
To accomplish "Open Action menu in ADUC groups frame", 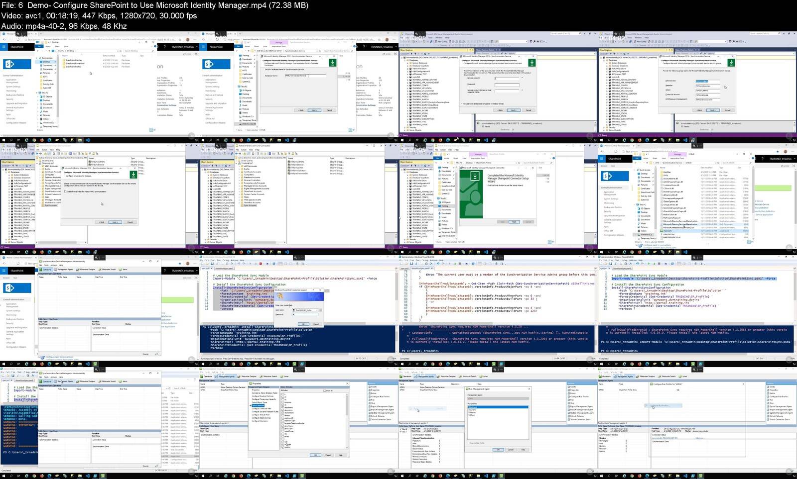I will click(244, 150).
